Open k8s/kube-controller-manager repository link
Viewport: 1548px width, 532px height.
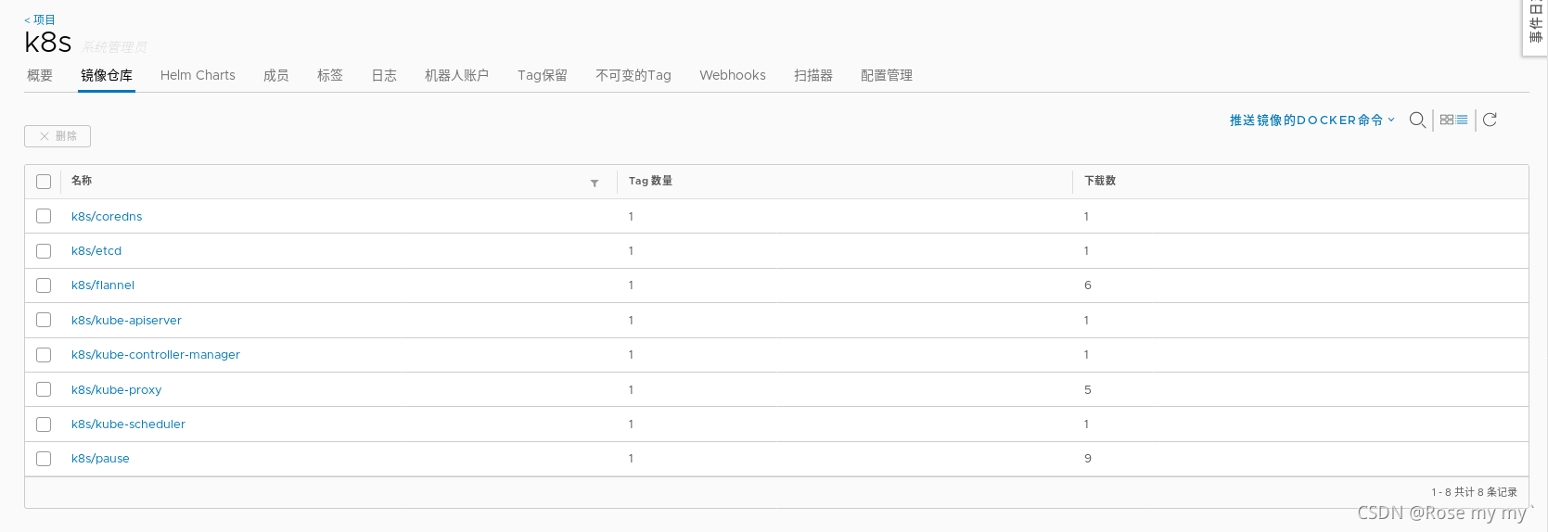pyautogui.click(x=156, y=355)
